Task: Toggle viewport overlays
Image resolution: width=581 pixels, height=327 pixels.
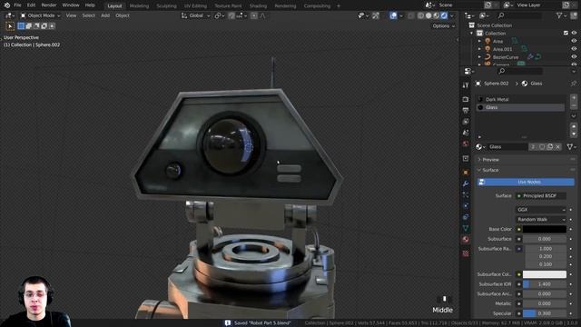Action: click(393, 15)
